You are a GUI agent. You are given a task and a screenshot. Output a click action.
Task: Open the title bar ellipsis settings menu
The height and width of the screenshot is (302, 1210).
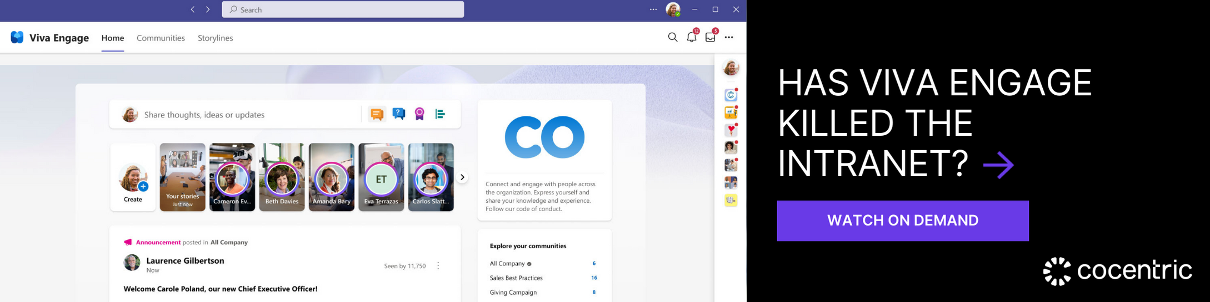653,9
